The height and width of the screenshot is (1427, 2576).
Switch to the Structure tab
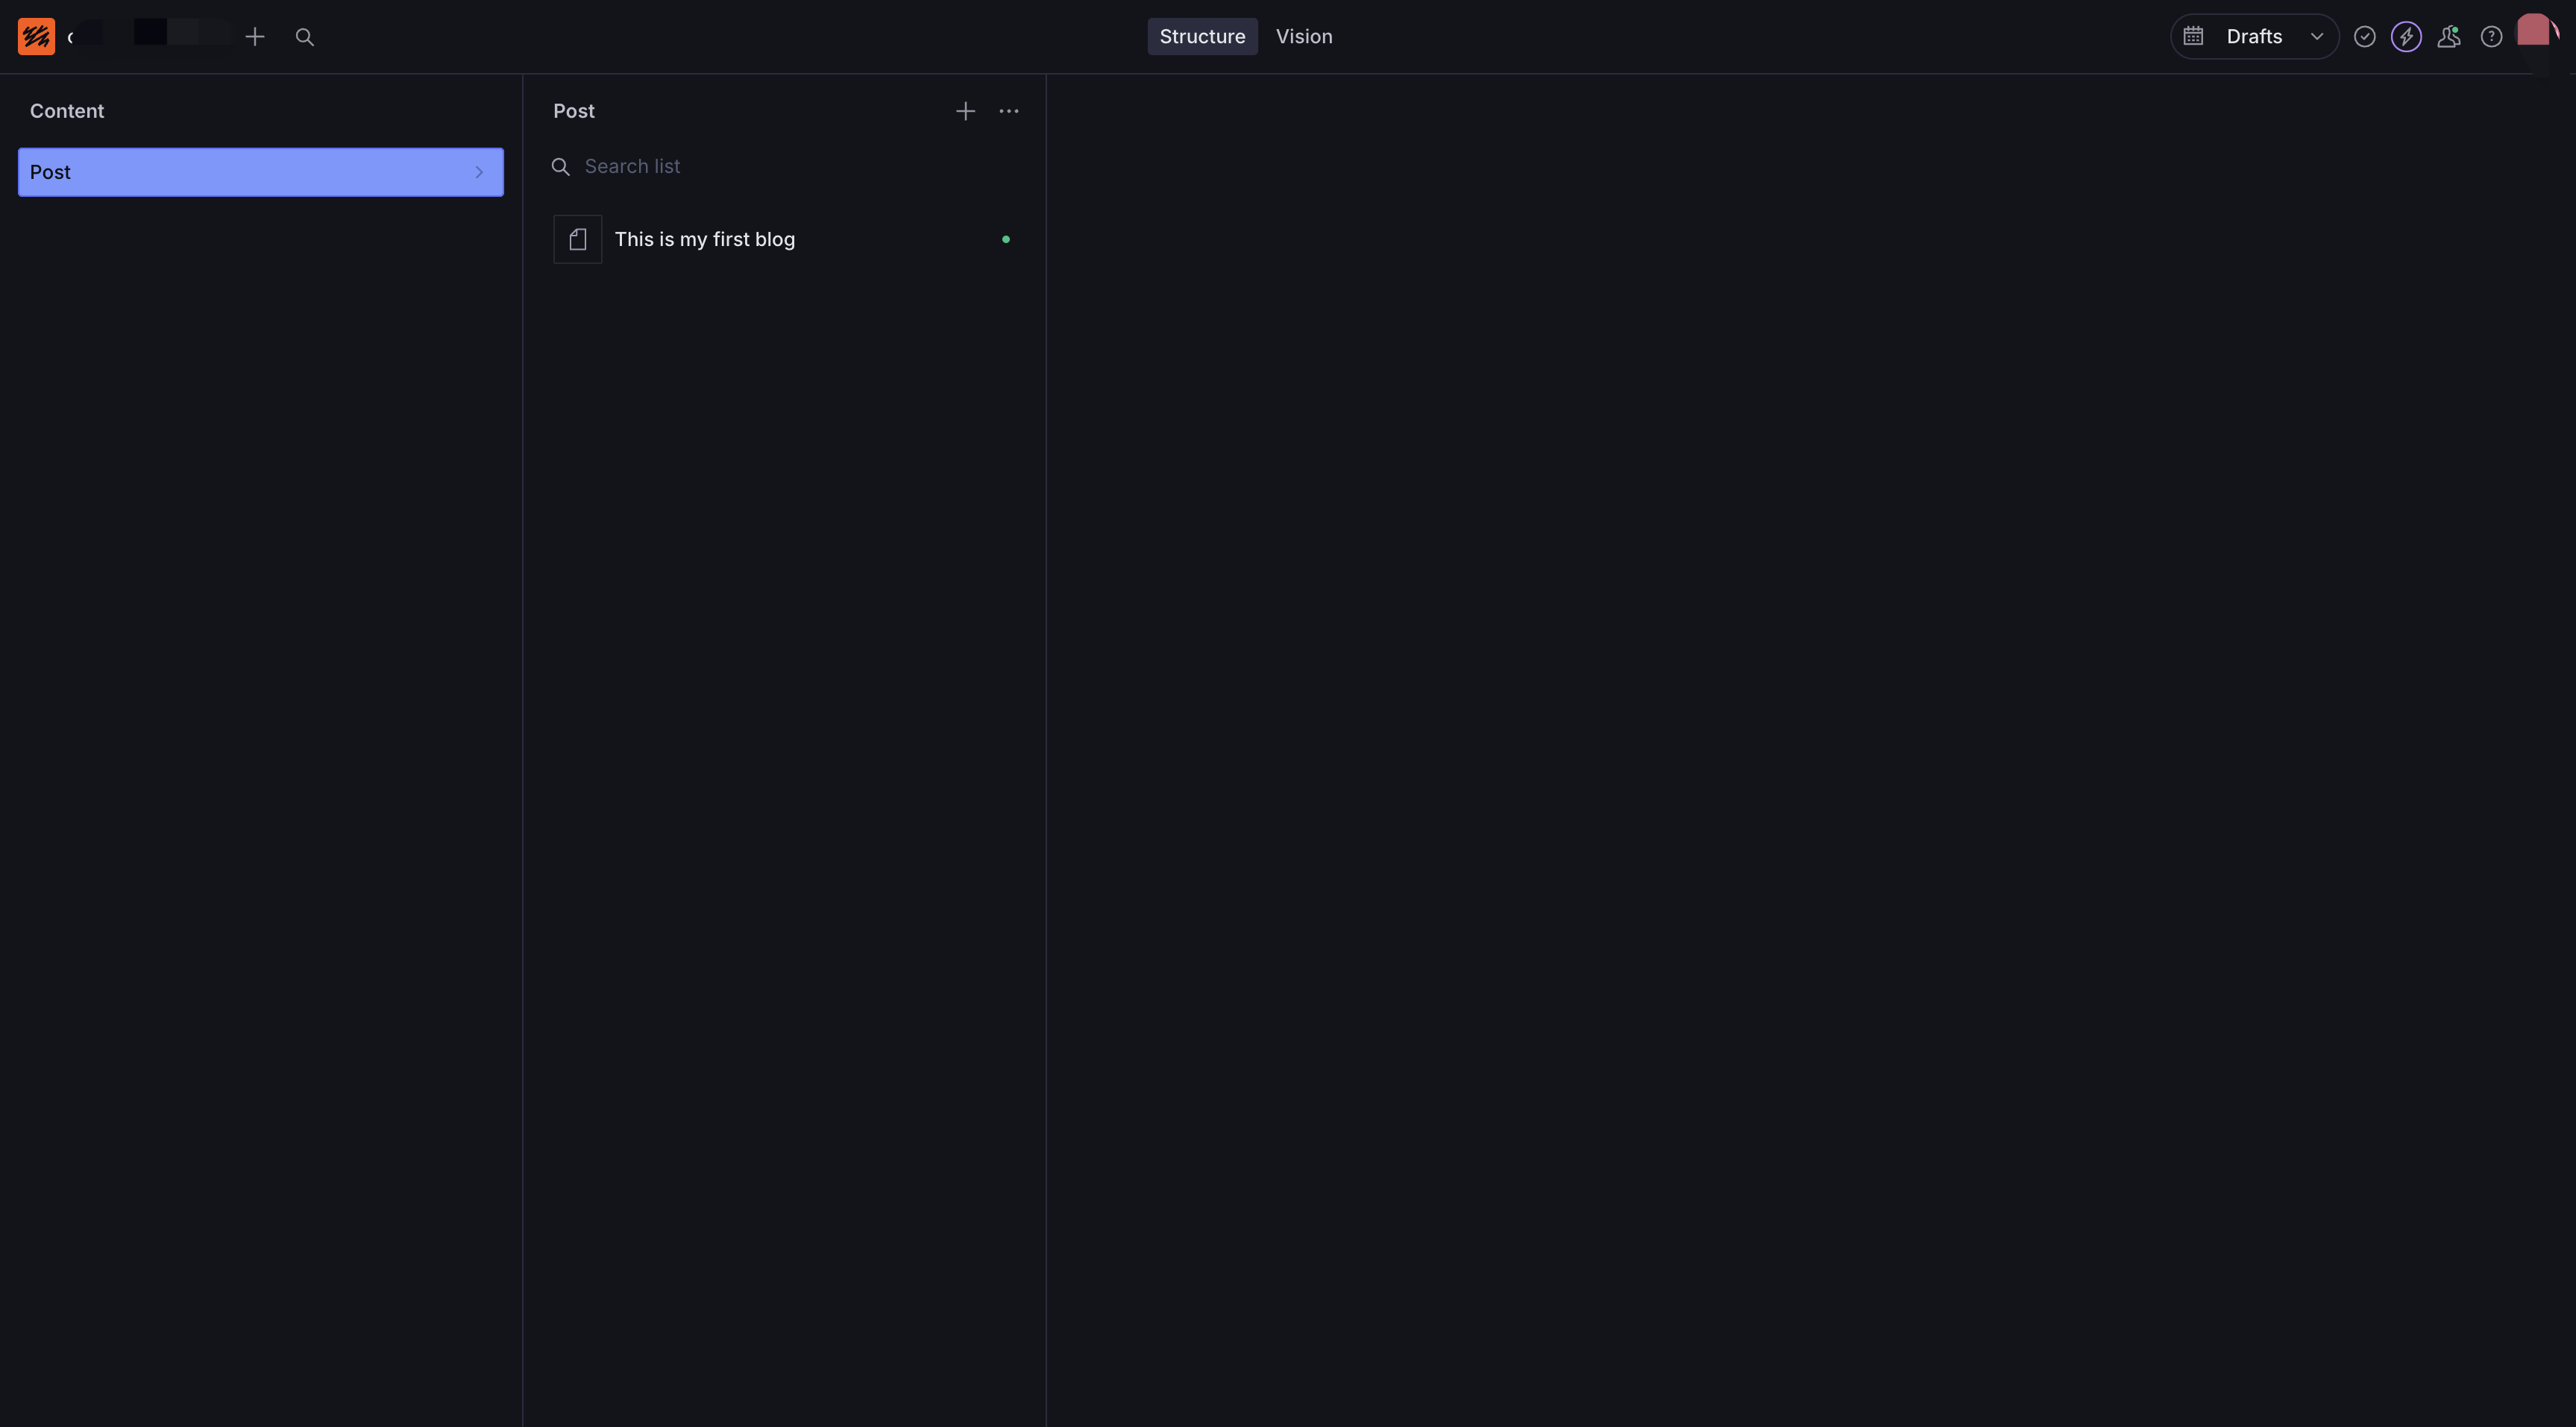(1201, 36)
